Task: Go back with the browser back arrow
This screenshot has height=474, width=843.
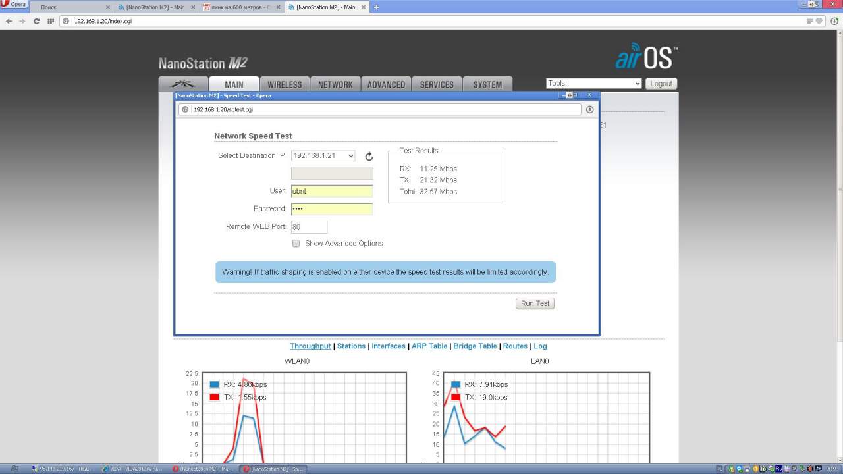Action: (9, 21)
